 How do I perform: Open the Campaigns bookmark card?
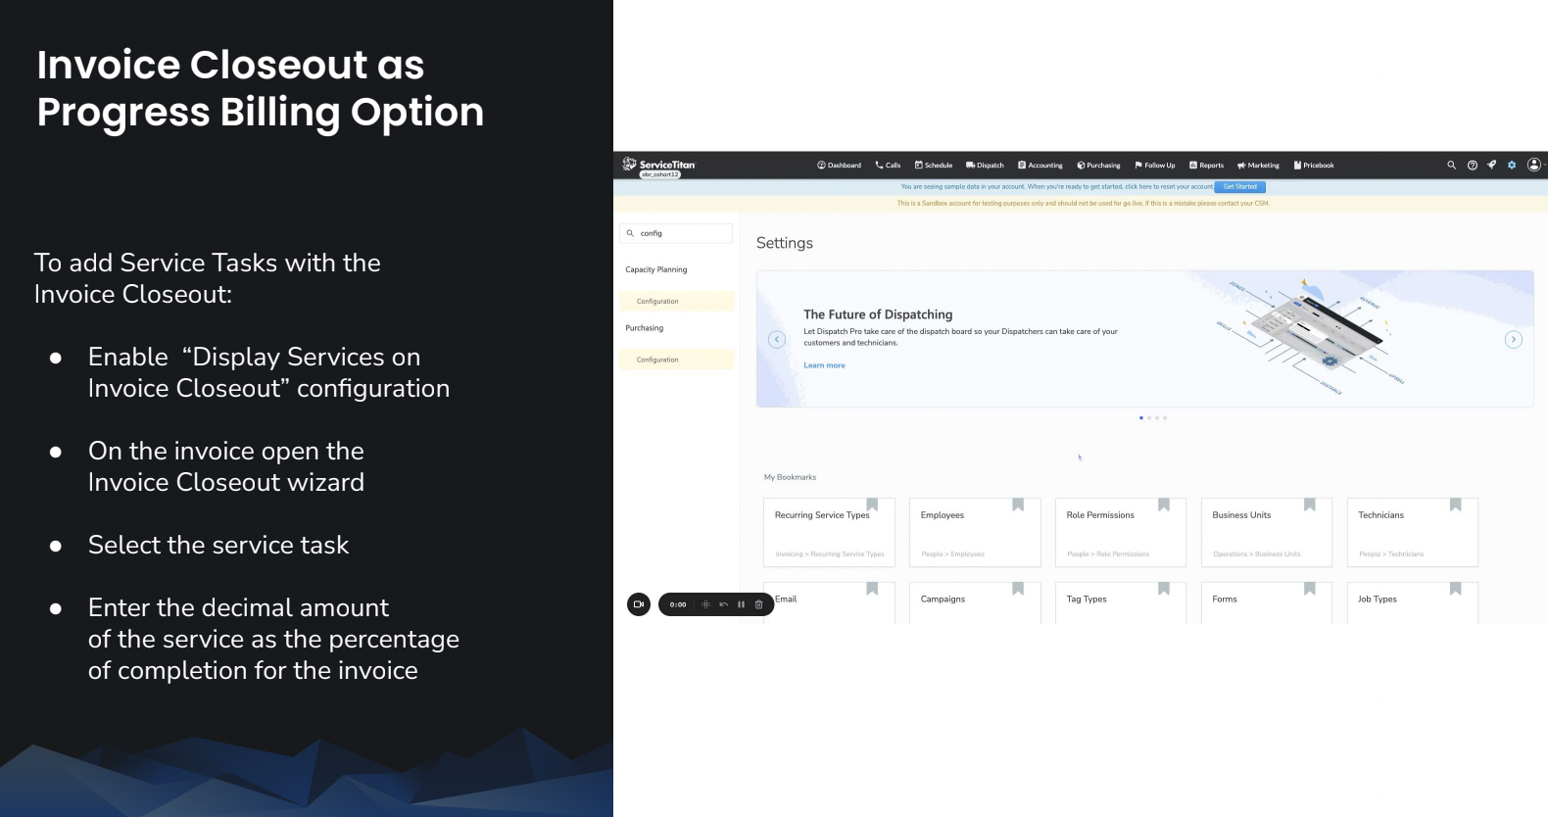[x=975, y=602]
